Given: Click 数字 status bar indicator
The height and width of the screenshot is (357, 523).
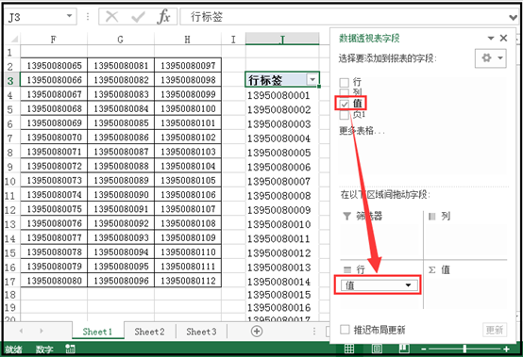Looking at the screenshot, I should (x=44, y=349).
